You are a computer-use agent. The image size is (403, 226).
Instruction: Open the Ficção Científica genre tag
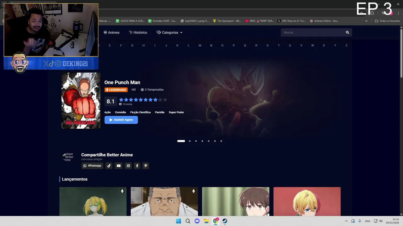pos(140,112)
